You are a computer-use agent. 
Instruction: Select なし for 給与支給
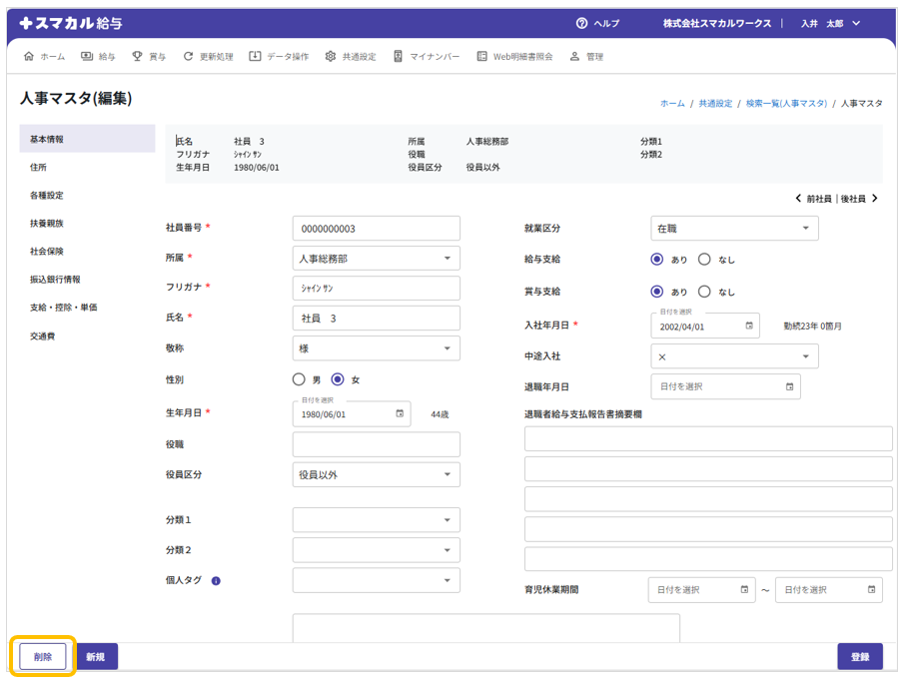(704, 260)
